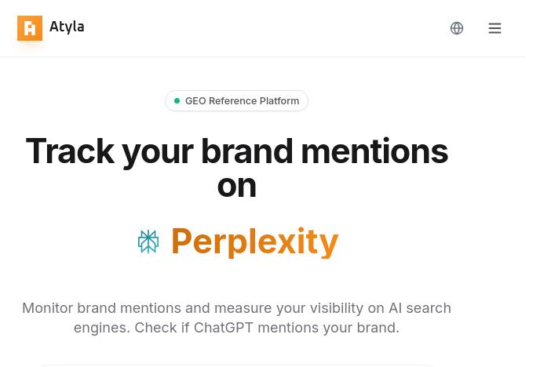Click the "Track your brand mentions" headline
This screenshot has width=551, height=367.
[236, 151]
